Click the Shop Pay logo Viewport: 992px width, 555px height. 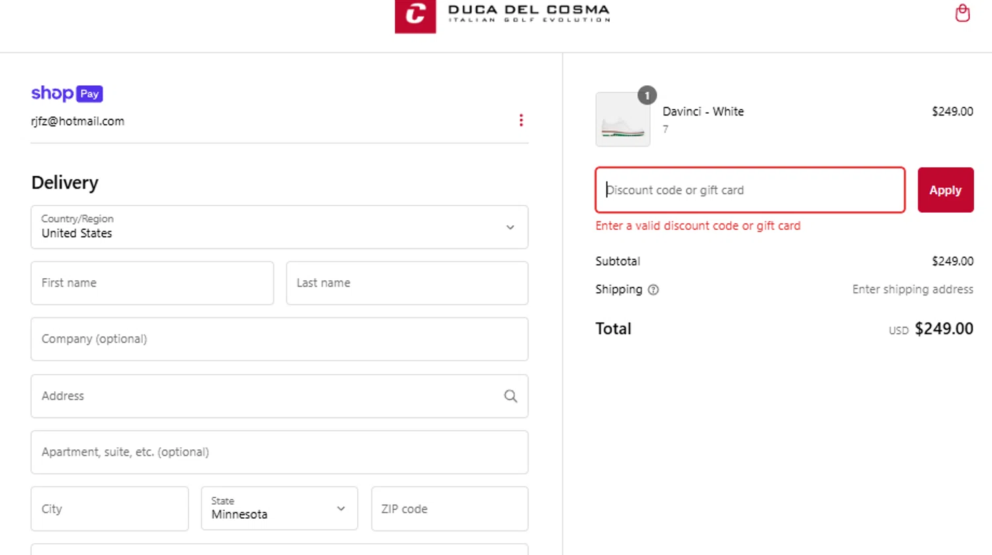pyautogui.click(x=67, y=93)
